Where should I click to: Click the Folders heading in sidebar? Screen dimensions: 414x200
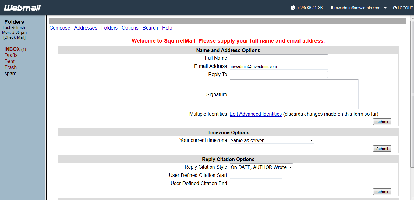(14, 22)
